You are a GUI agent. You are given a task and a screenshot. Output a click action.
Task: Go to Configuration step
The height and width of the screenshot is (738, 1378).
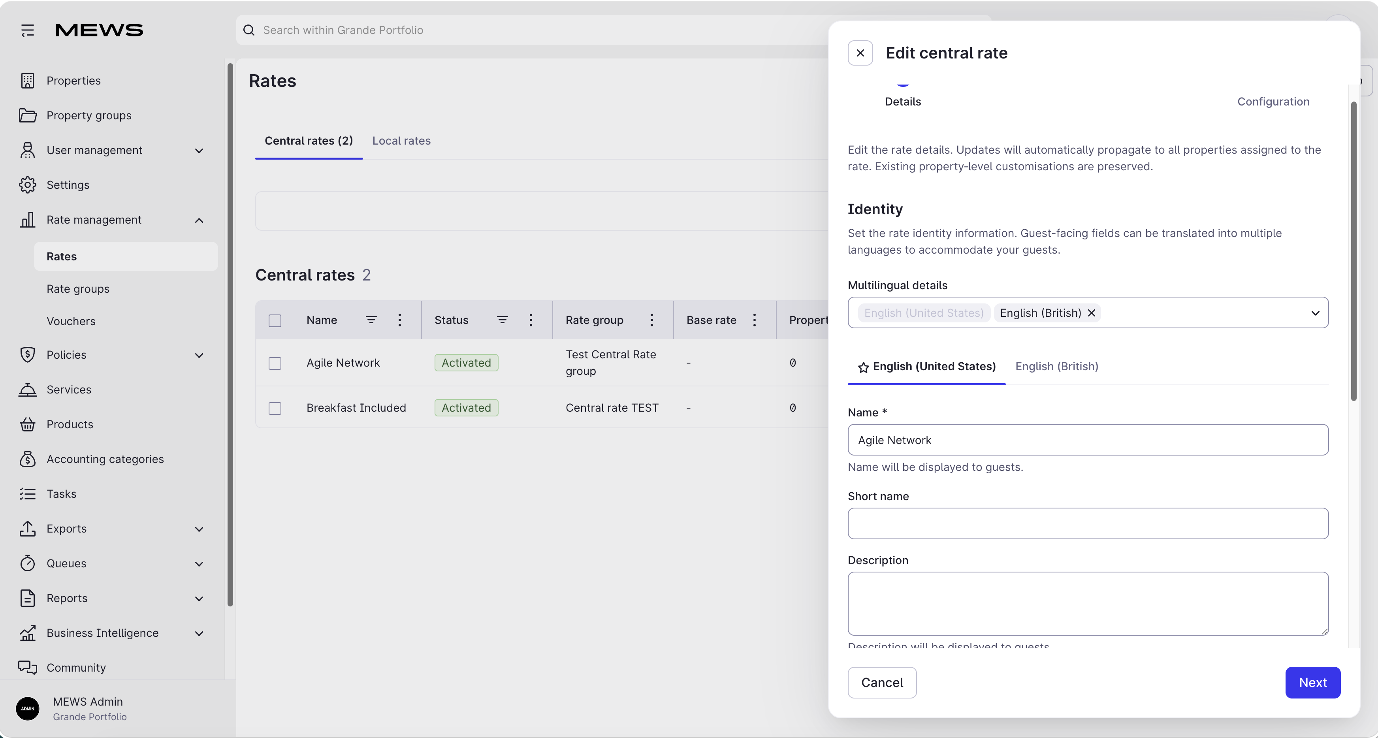[1273, 102]
